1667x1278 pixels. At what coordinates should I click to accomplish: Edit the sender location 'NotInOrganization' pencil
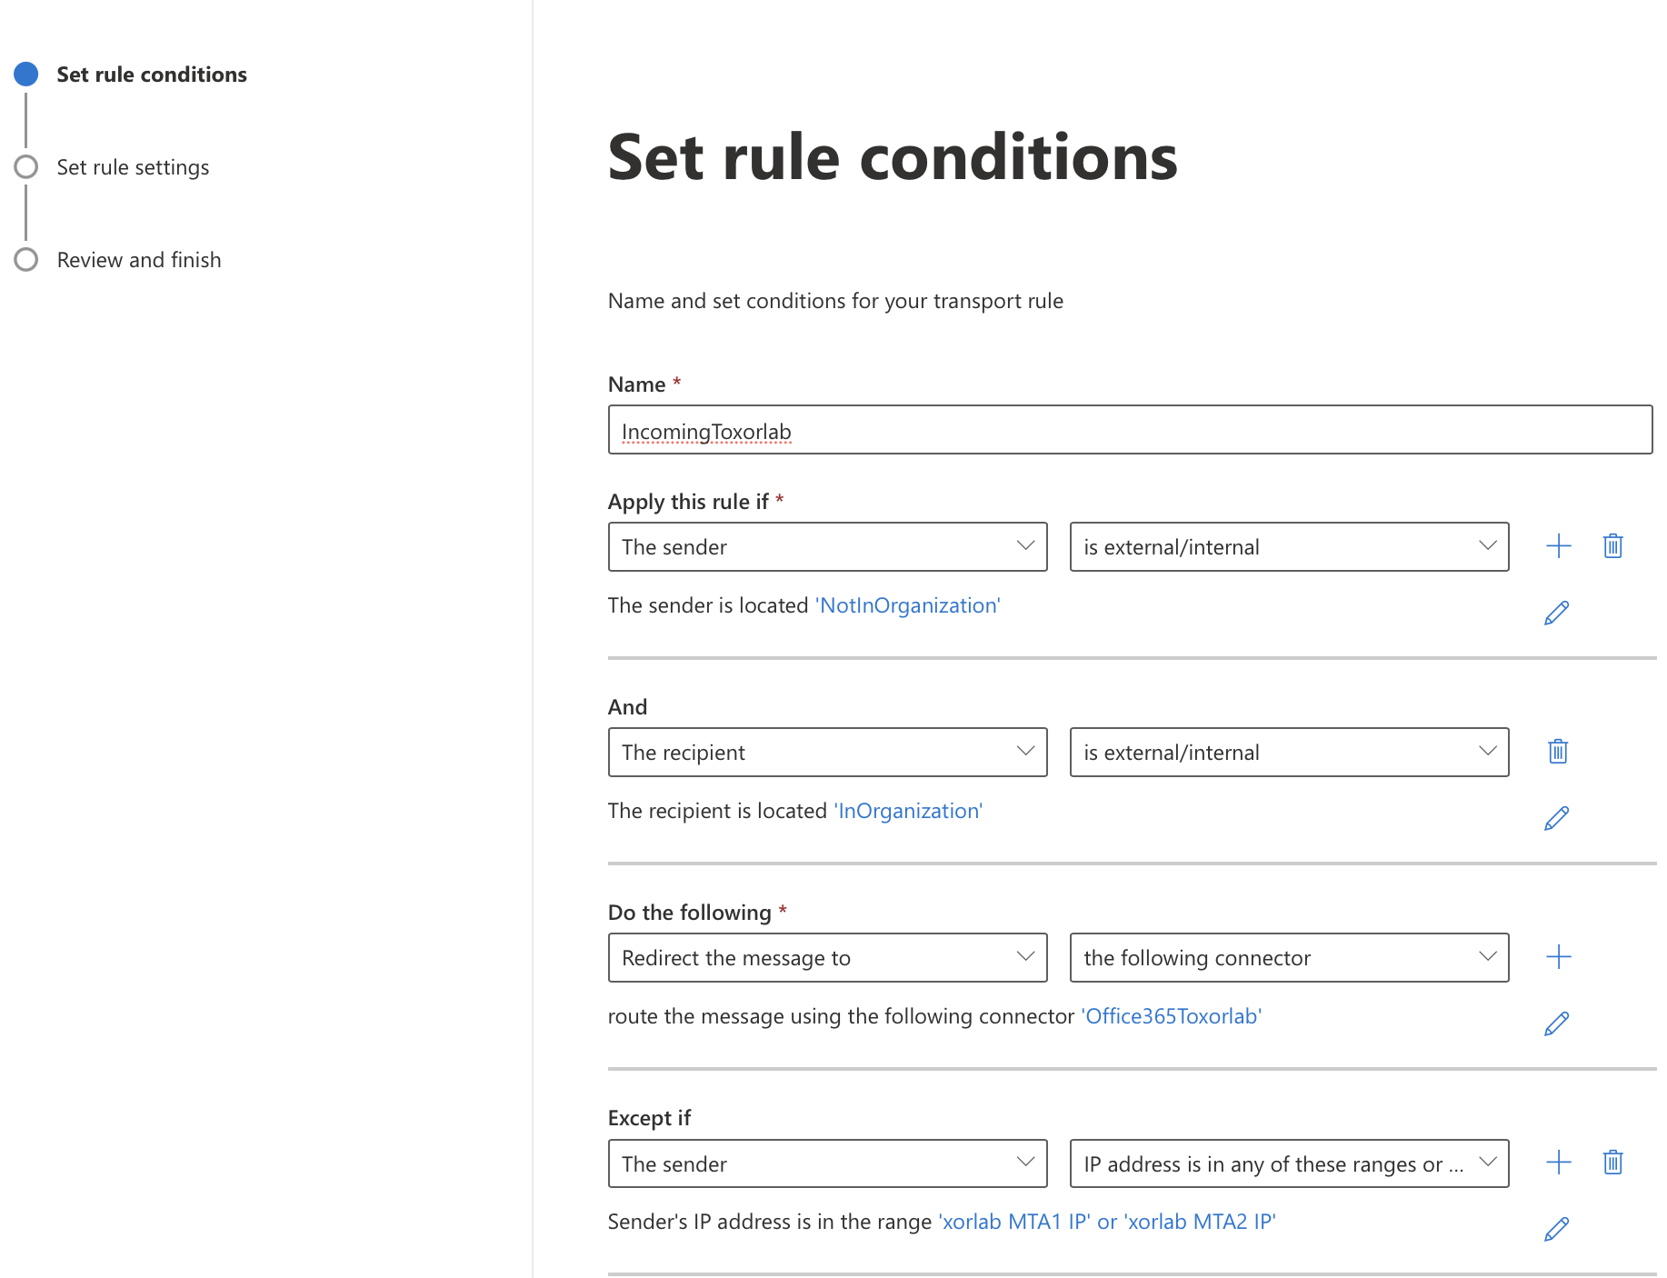[x=1556, y=613]
